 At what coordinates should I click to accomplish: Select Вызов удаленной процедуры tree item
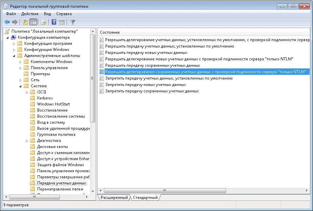pos(63,128)
